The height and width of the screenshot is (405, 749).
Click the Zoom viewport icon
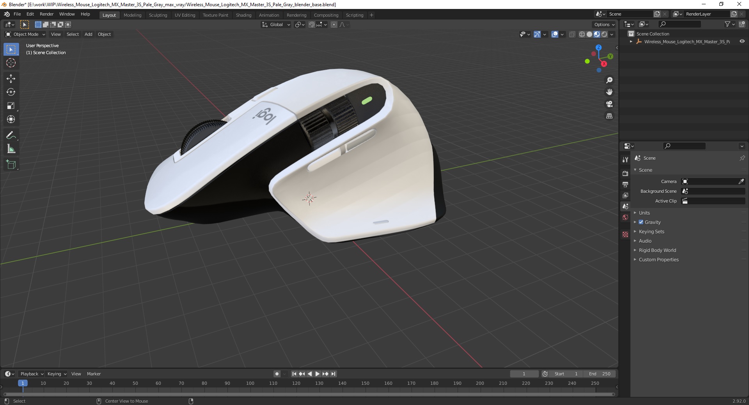[x=609, y=80]
